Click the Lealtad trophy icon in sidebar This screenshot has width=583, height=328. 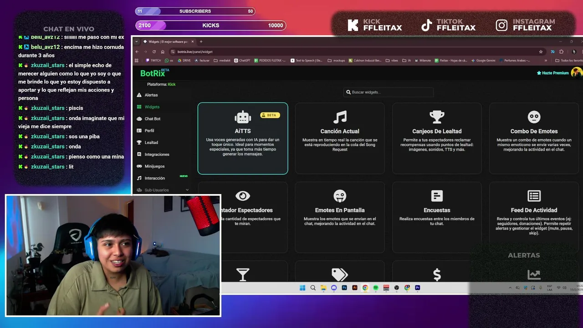pyautogui.click(x=139, y=142)
